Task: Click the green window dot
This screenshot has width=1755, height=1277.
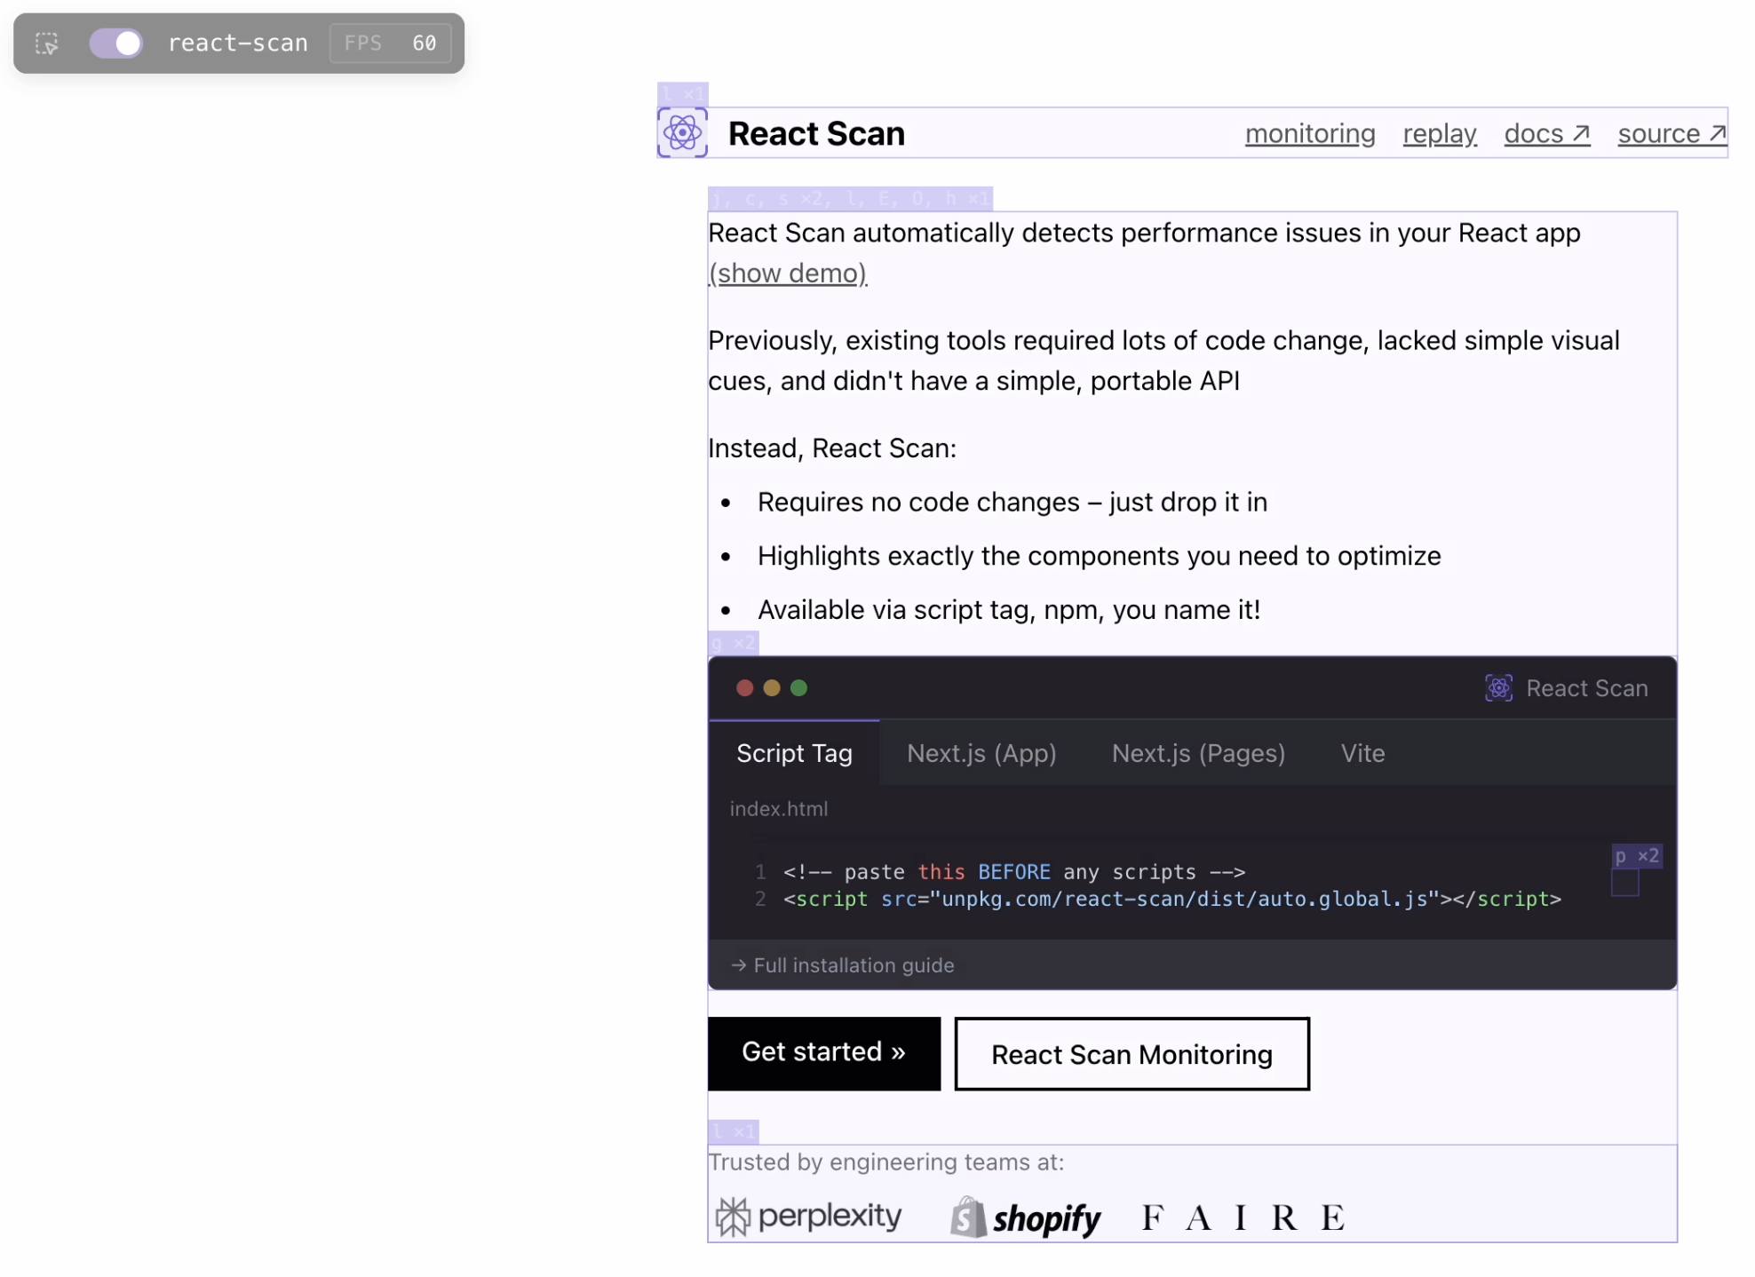Action: [x=798, y=687]
